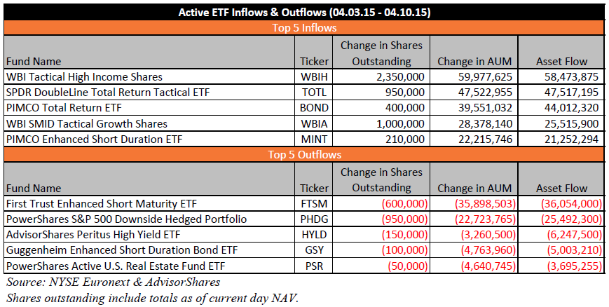Click the WBI Tactical High Income Shares cell

tap(84, 76)
